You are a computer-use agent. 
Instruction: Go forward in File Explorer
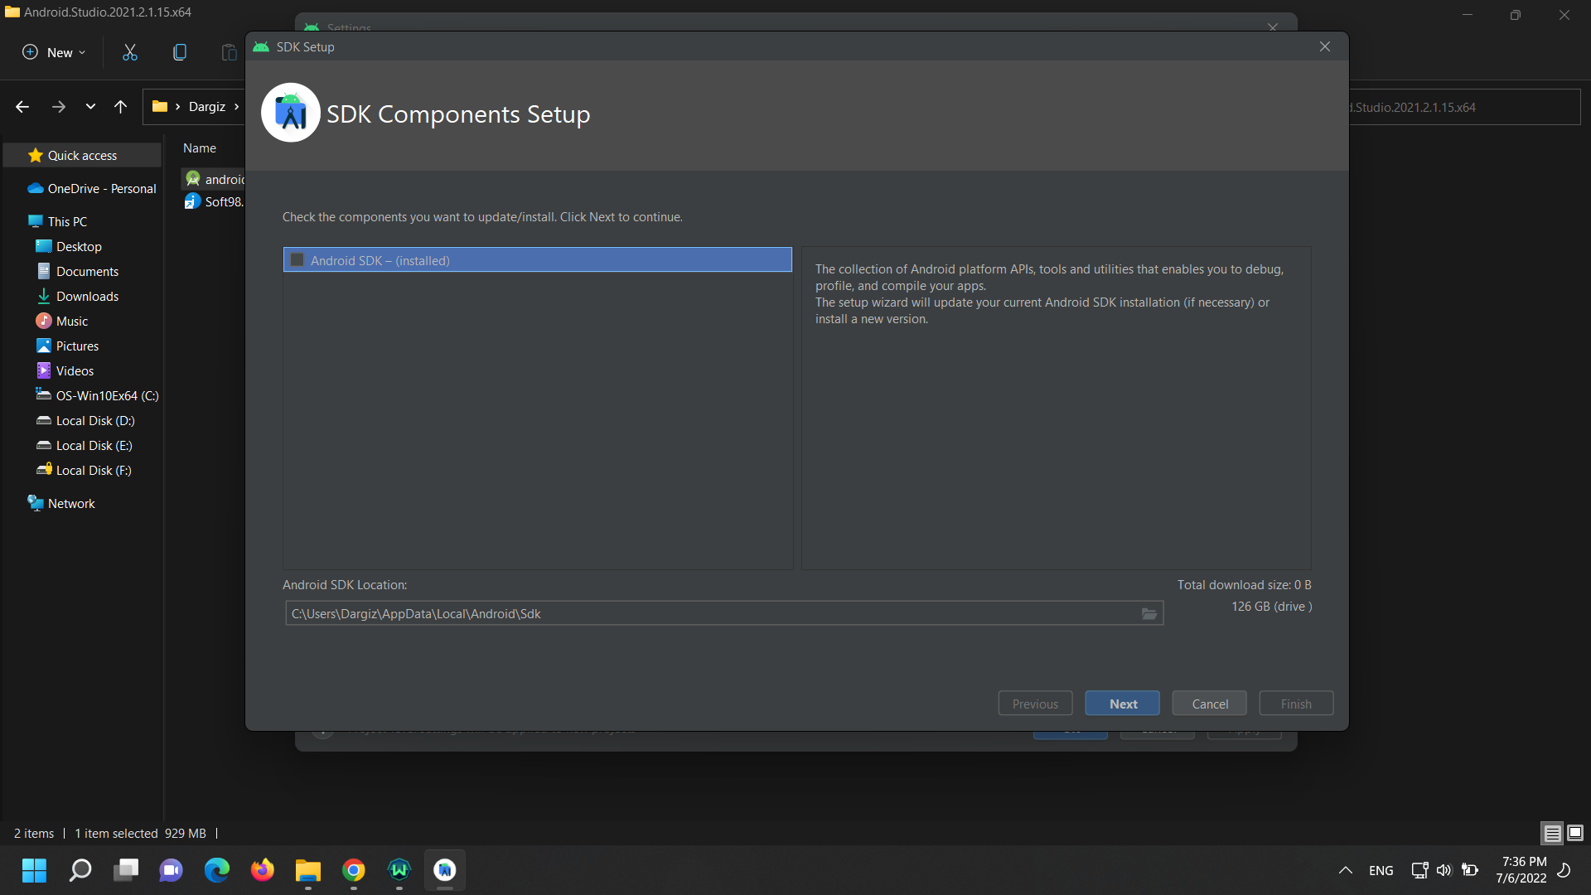click(x=59, y=107)
